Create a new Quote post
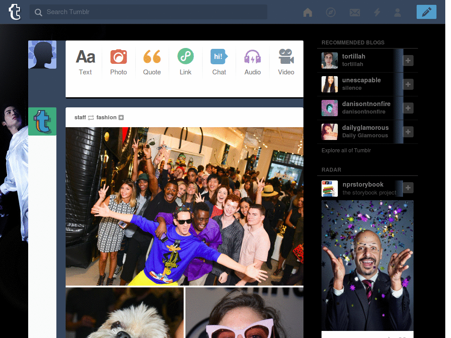The height and width of the screenshot is (338, 451). [x=152, y=62]
